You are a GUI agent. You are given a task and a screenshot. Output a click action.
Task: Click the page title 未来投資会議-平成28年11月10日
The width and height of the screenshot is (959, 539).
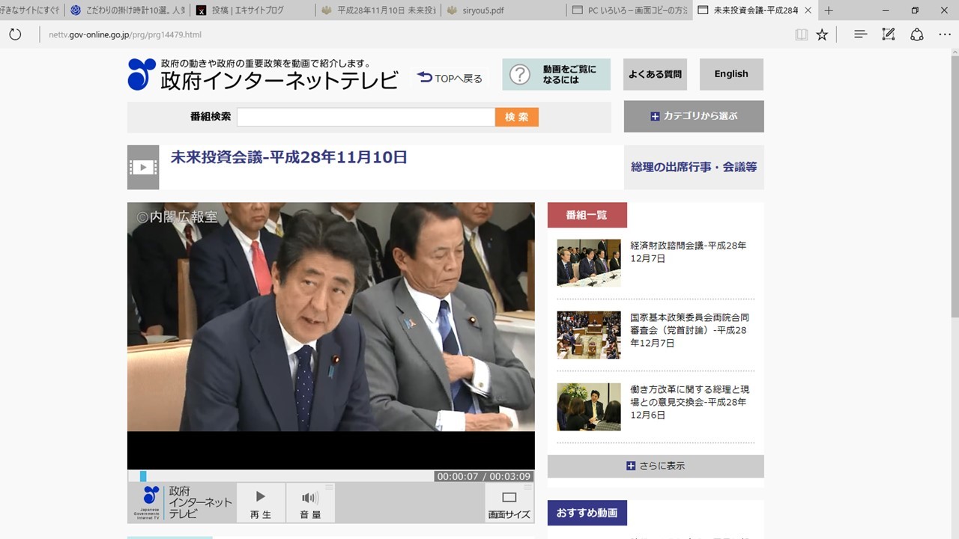click(289, 157)
